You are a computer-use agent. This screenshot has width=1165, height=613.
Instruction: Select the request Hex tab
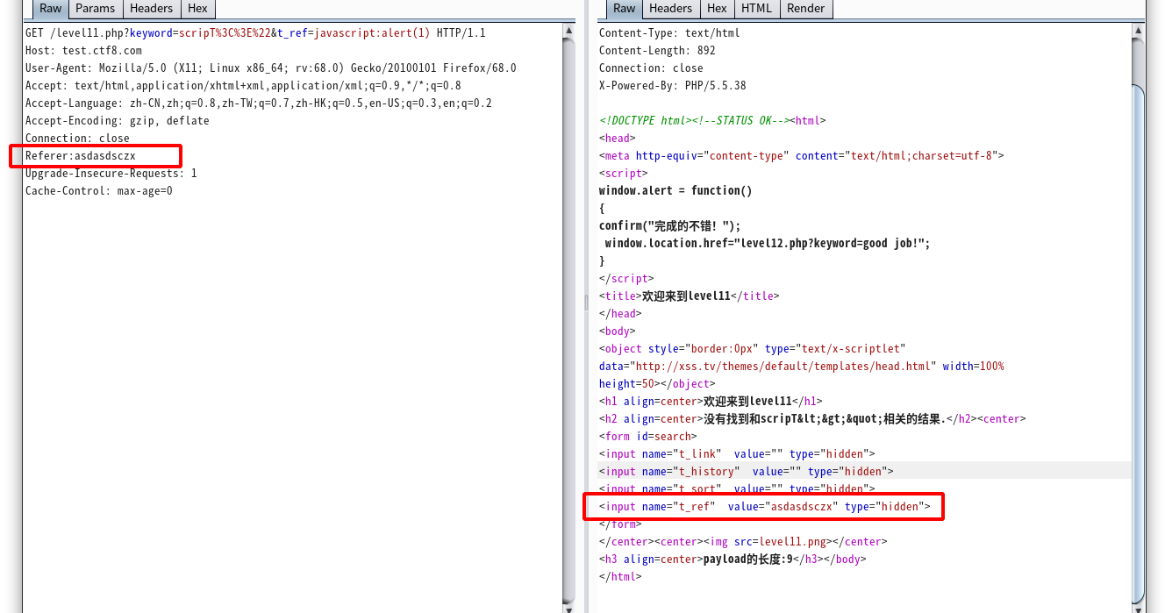coord(197,9)
